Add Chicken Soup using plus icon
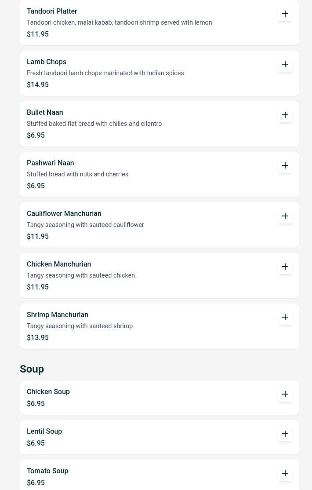The image size is (312, 490). pyautogui.click(x=285, y=394)
